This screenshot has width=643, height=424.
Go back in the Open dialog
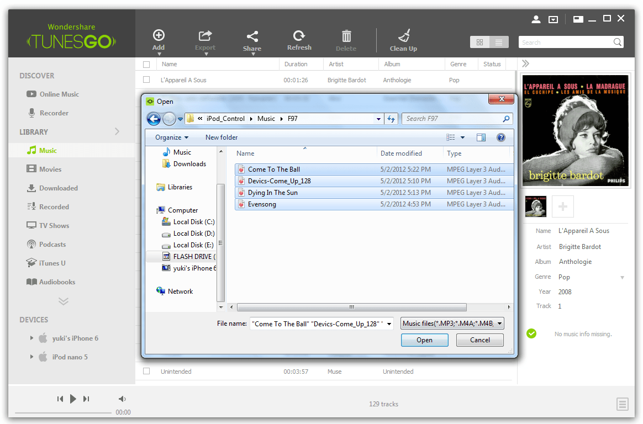[x=154, y=119]
